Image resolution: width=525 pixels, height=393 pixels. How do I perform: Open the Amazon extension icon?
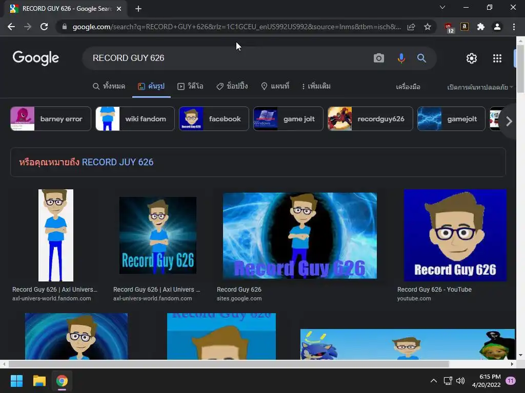pyautogui.click(x=465, y=27)
